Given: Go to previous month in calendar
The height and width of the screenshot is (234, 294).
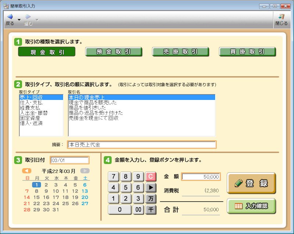Looking at the screenshot, I should click(26, 171).
